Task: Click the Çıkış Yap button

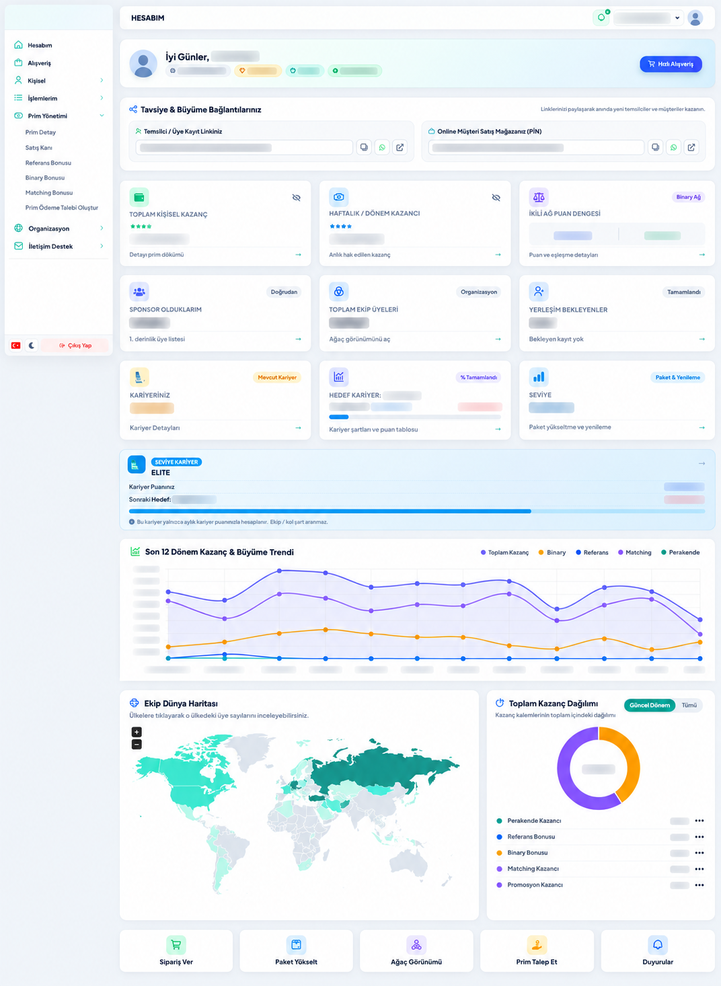Action: point(75,345)
